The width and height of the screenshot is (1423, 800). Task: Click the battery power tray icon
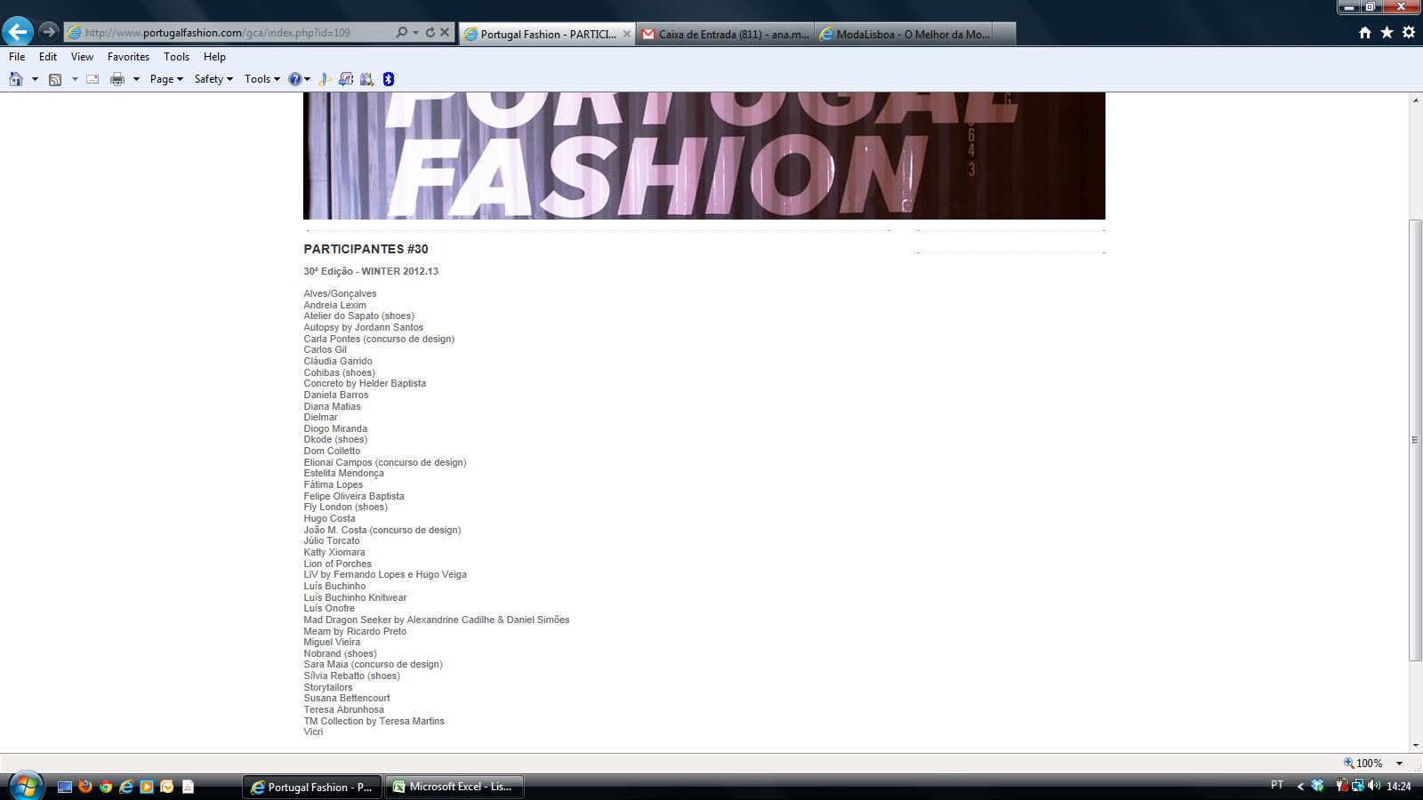pyautogui.click(x=1340, y=786)
